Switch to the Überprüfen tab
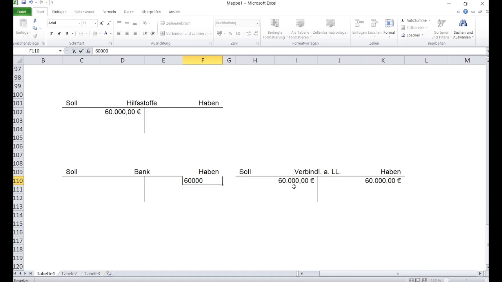This screenshot has width=502, height=282. coord(151,12)
